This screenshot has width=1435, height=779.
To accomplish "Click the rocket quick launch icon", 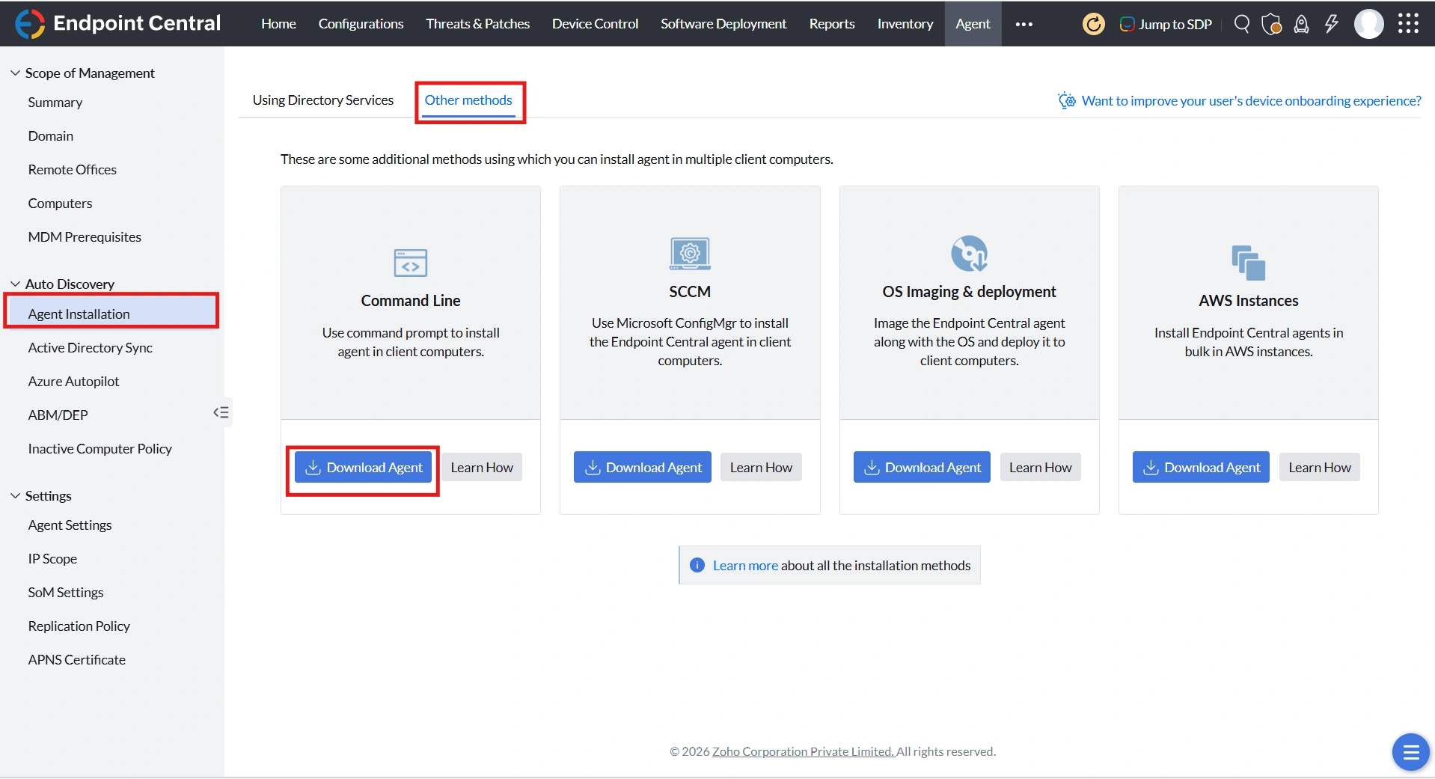I will coord(1302,24).
